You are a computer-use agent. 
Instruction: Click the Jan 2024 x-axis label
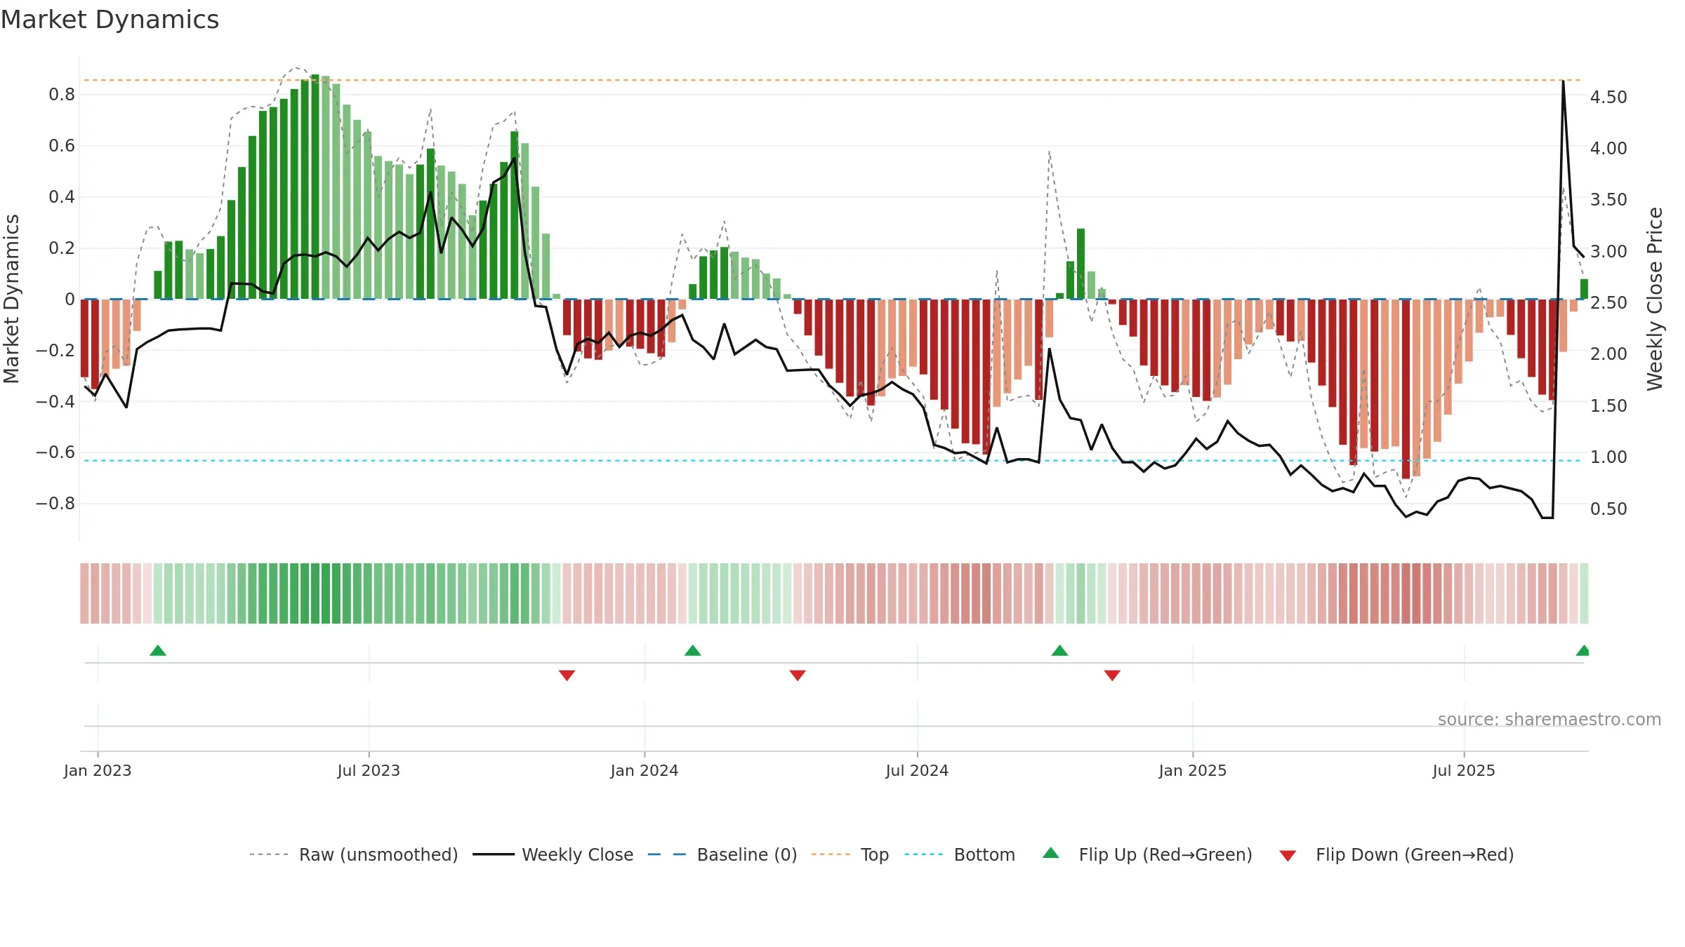pos(645,770)
